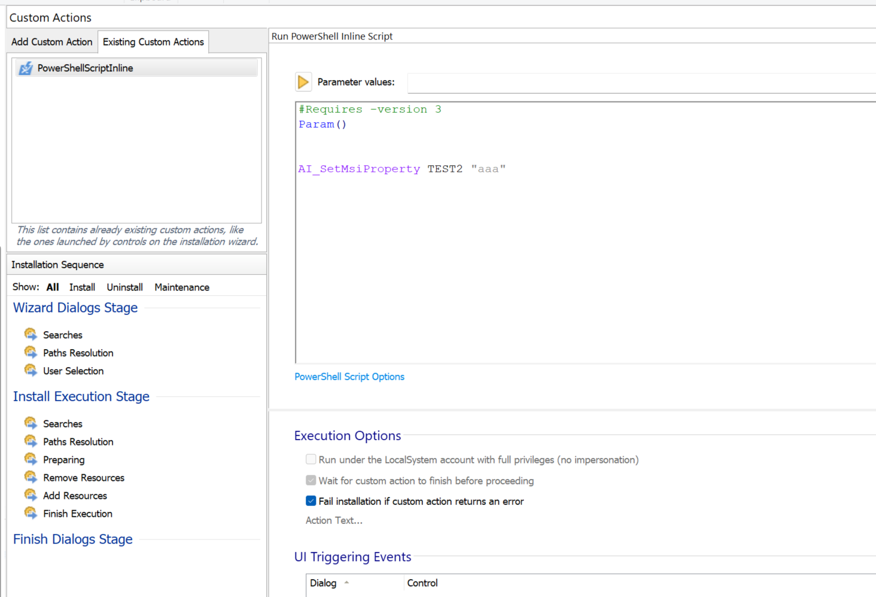Collapse the Install Execution Stage section

click(x=81, y=396)
